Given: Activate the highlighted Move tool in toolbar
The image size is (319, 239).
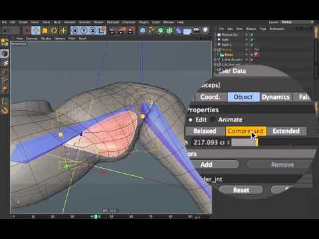Looking at the screenshot, I should pos(36,31).
